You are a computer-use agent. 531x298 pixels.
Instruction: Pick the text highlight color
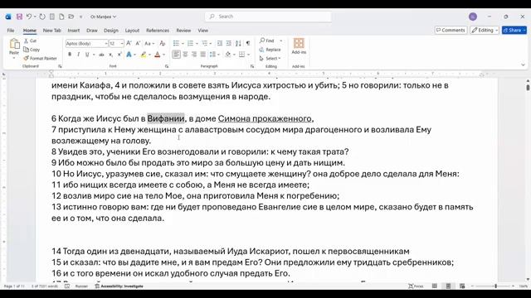[x=144, y=55]
